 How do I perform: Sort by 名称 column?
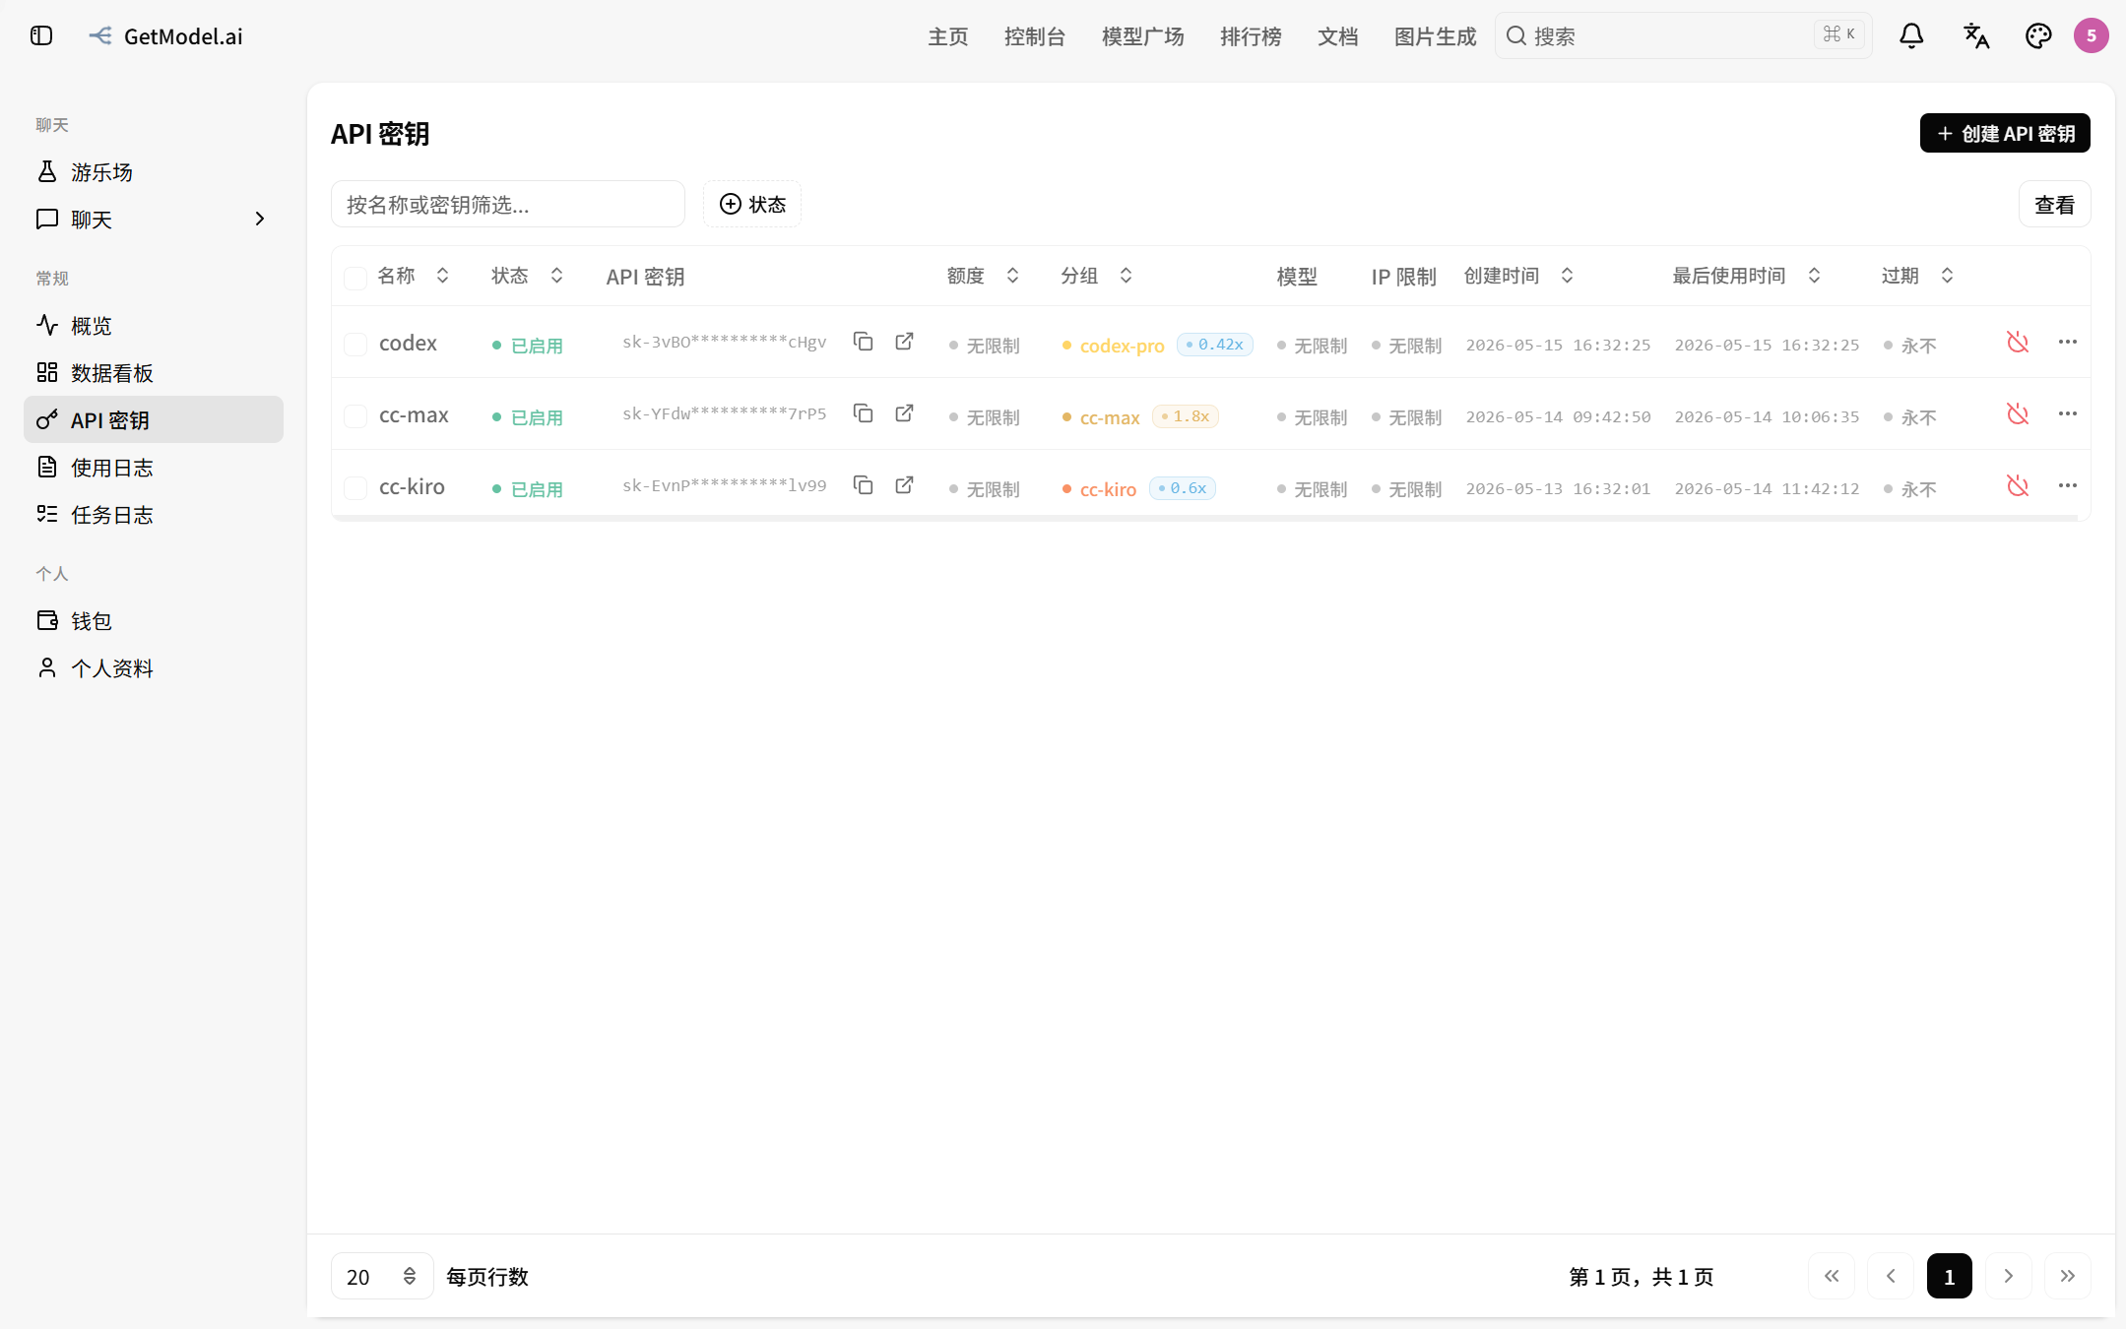point(414,276)
